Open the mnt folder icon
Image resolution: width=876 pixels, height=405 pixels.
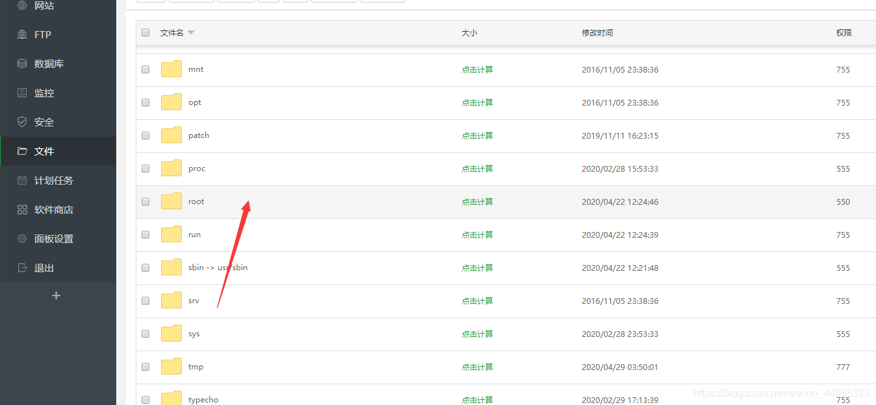(x=171, y=69)
